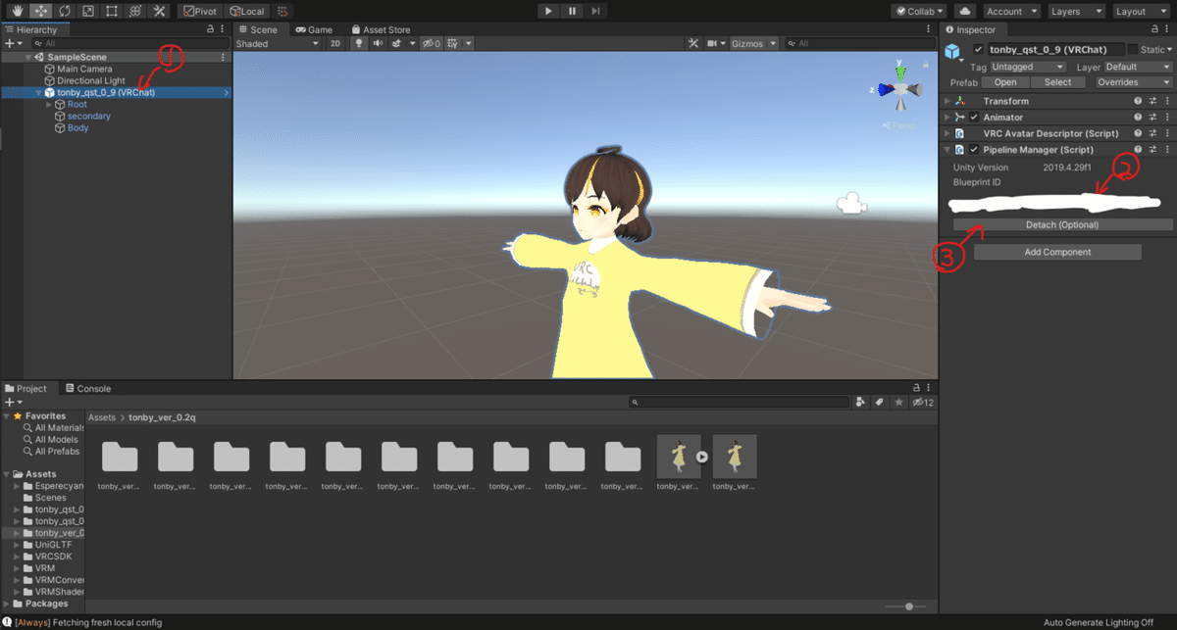
Task: Lock the Hierarchy panel
Action: [x=209, y=29]
